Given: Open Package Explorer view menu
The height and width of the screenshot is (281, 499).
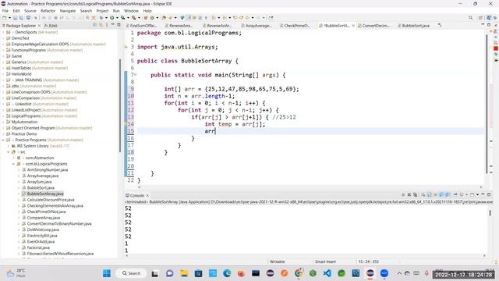Looking at the screenshot, I should click(x=107, y=25).
